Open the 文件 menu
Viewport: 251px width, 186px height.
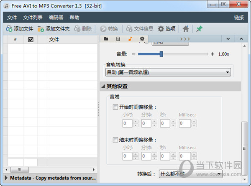tap(12, 18)
